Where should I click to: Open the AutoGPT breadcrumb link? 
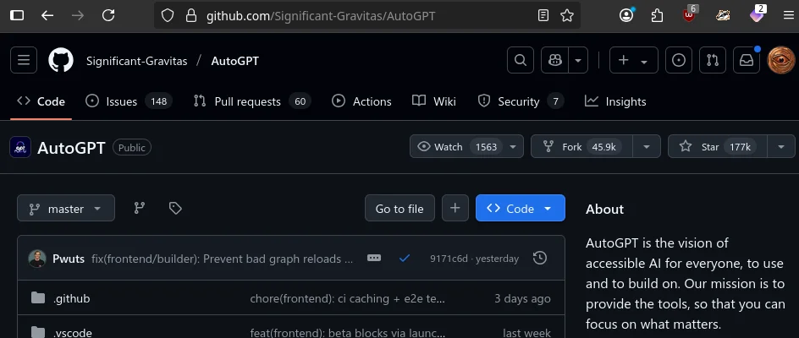click(x=235, y=61)
